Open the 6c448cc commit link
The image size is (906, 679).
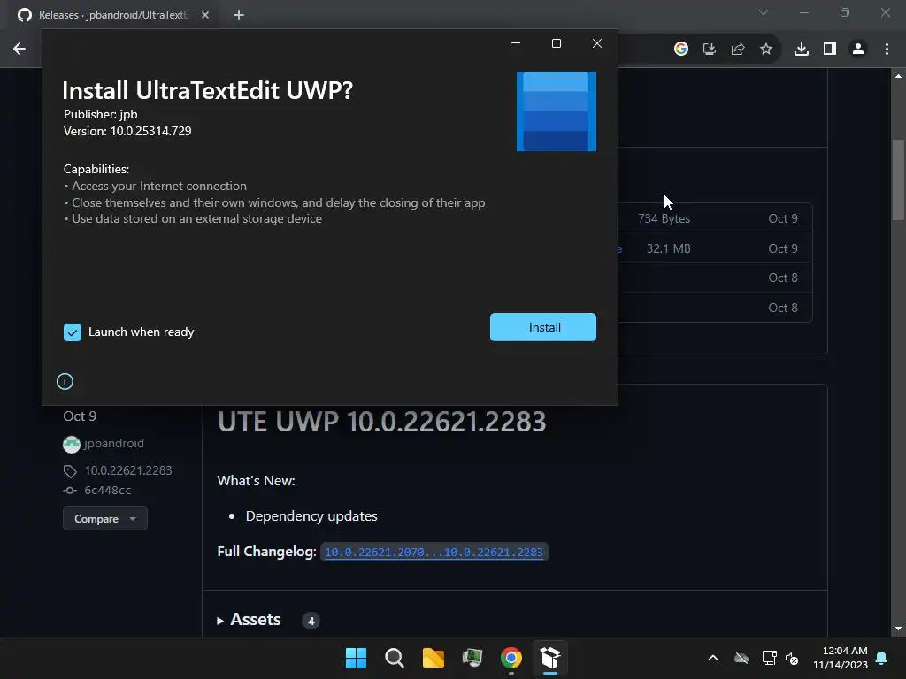107,490
